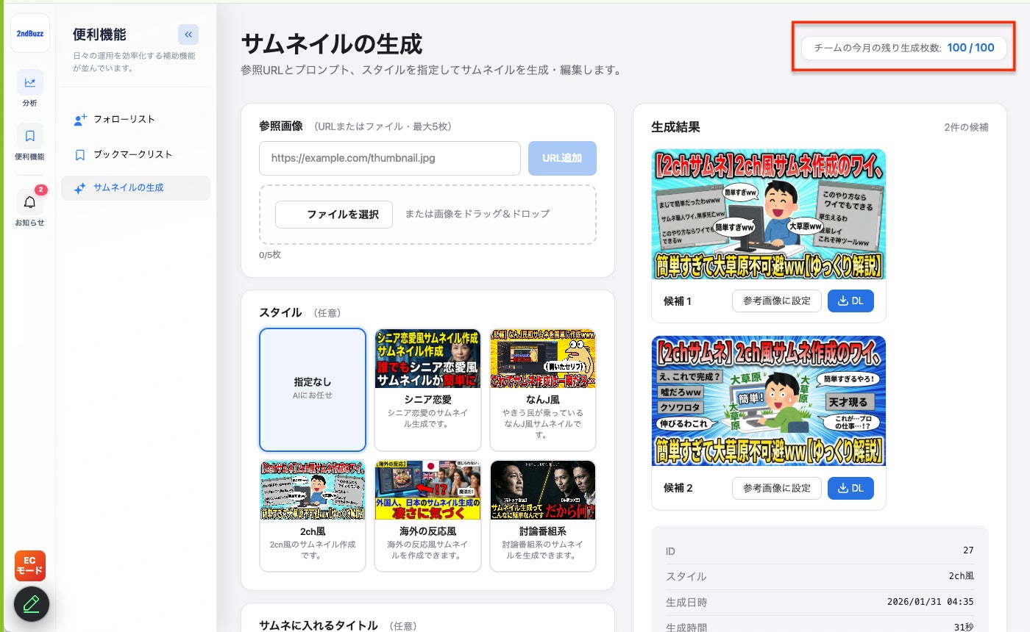1030x632 pixels.
Task: Download 候補 1 with DL button
Action: 851,301
